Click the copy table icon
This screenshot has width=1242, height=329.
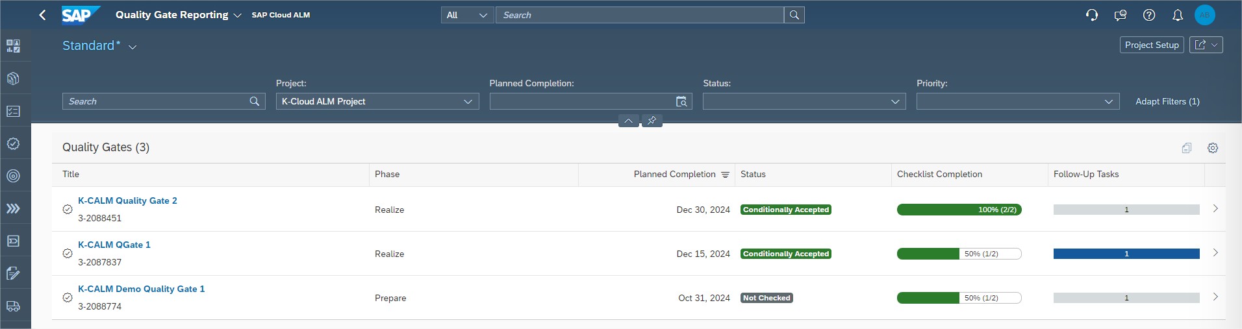pos(1186,148)
